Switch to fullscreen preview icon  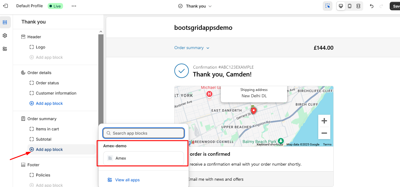358,6
